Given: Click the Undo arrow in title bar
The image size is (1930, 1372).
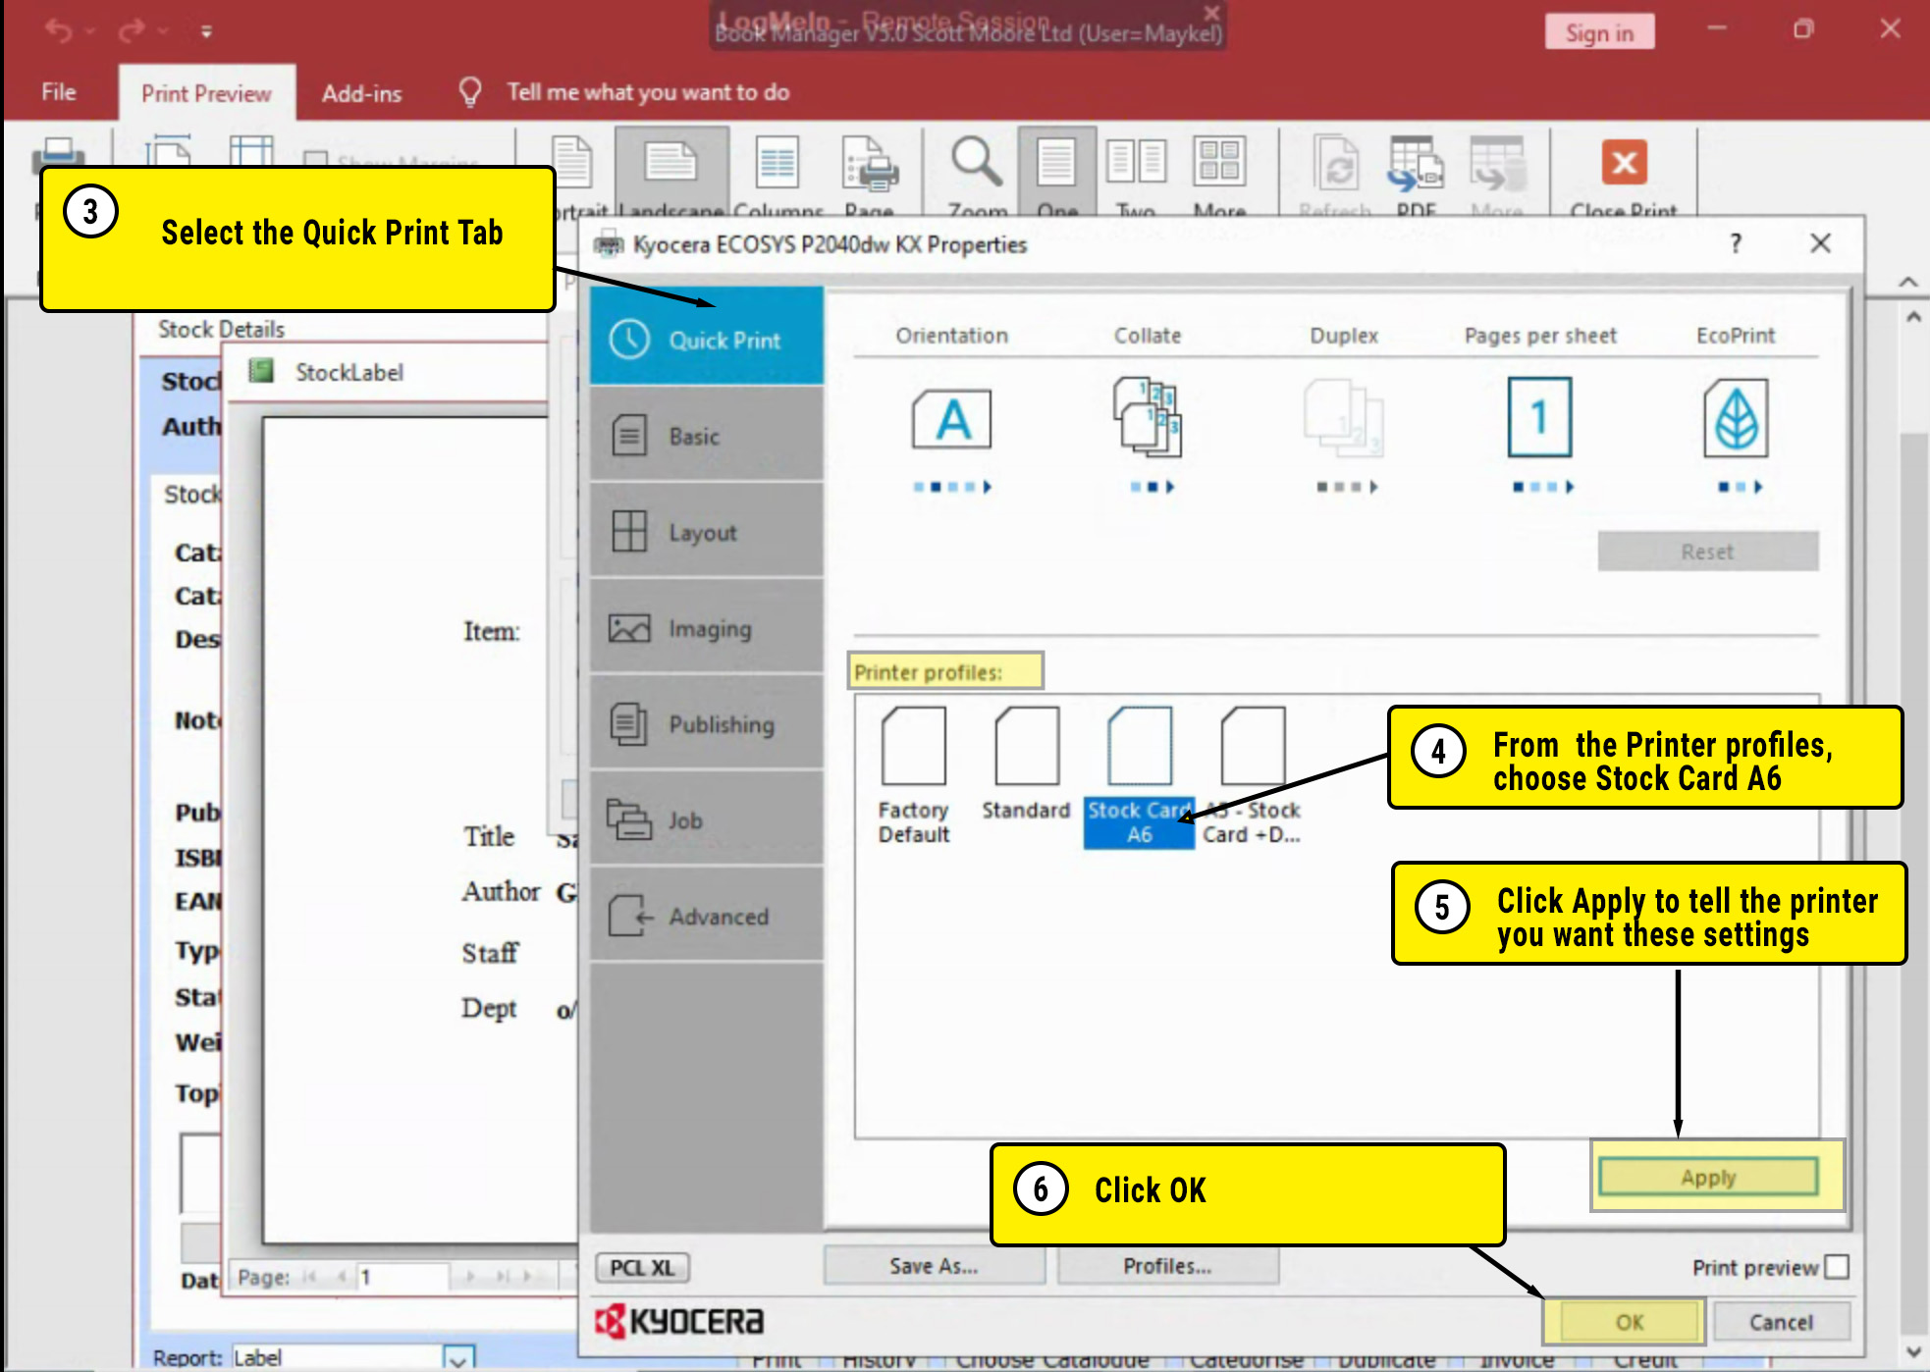Looking at the screenshot, I should 59,30.
